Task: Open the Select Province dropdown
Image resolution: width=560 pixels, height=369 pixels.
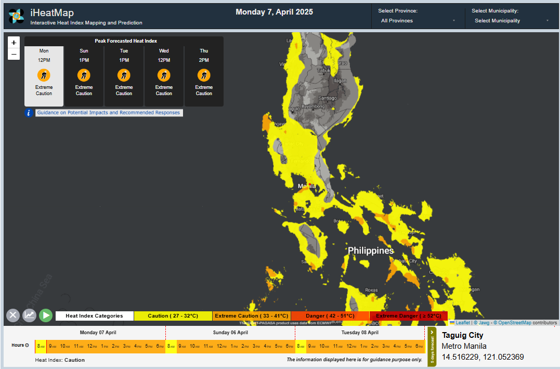Action: click(x=418, y=21)
